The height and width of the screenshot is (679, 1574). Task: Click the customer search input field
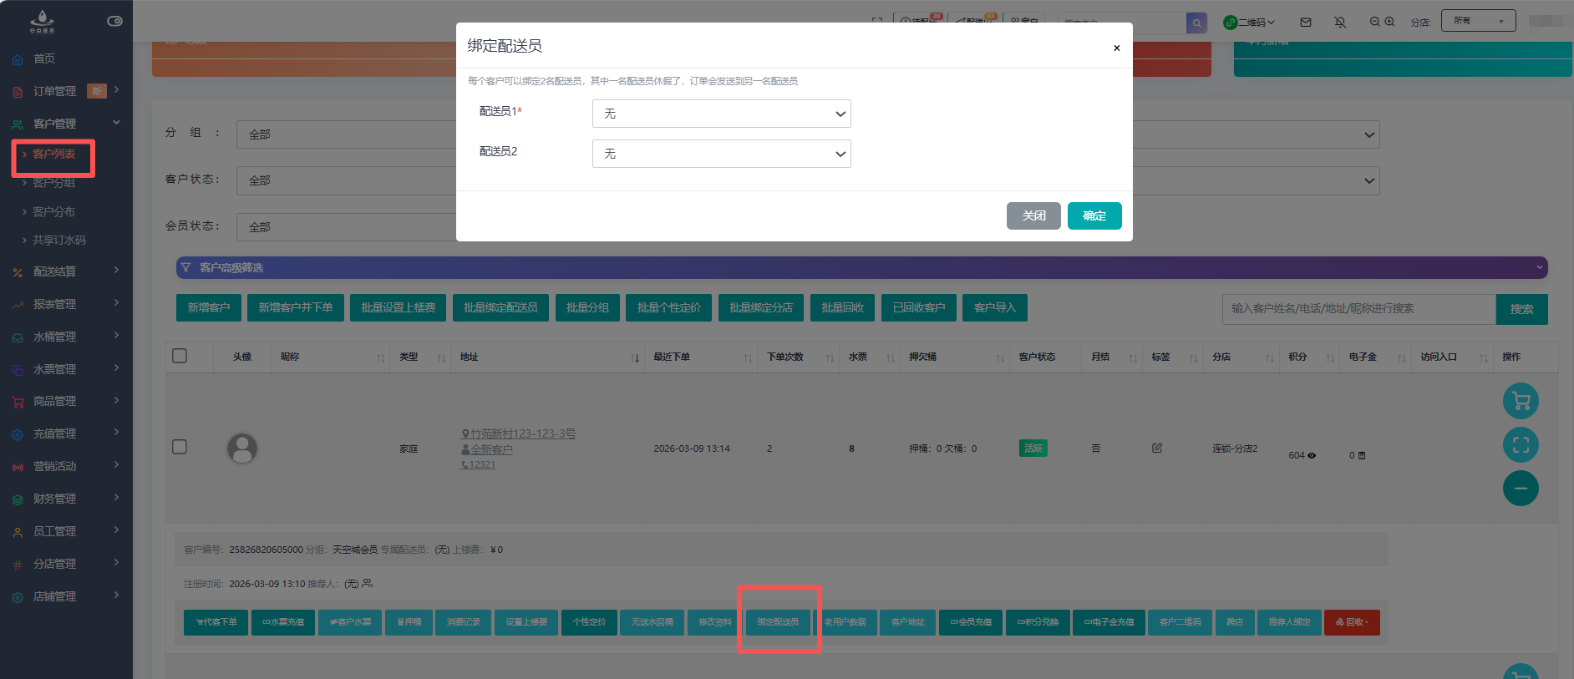tap(1358, 309)
